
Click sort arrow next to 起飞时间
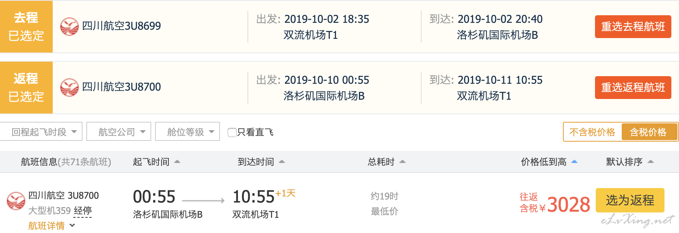[177, 162]
